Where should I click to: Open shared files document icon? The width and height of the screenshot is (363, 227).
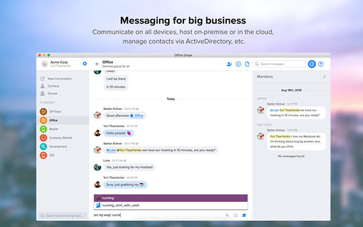point(247,64)
